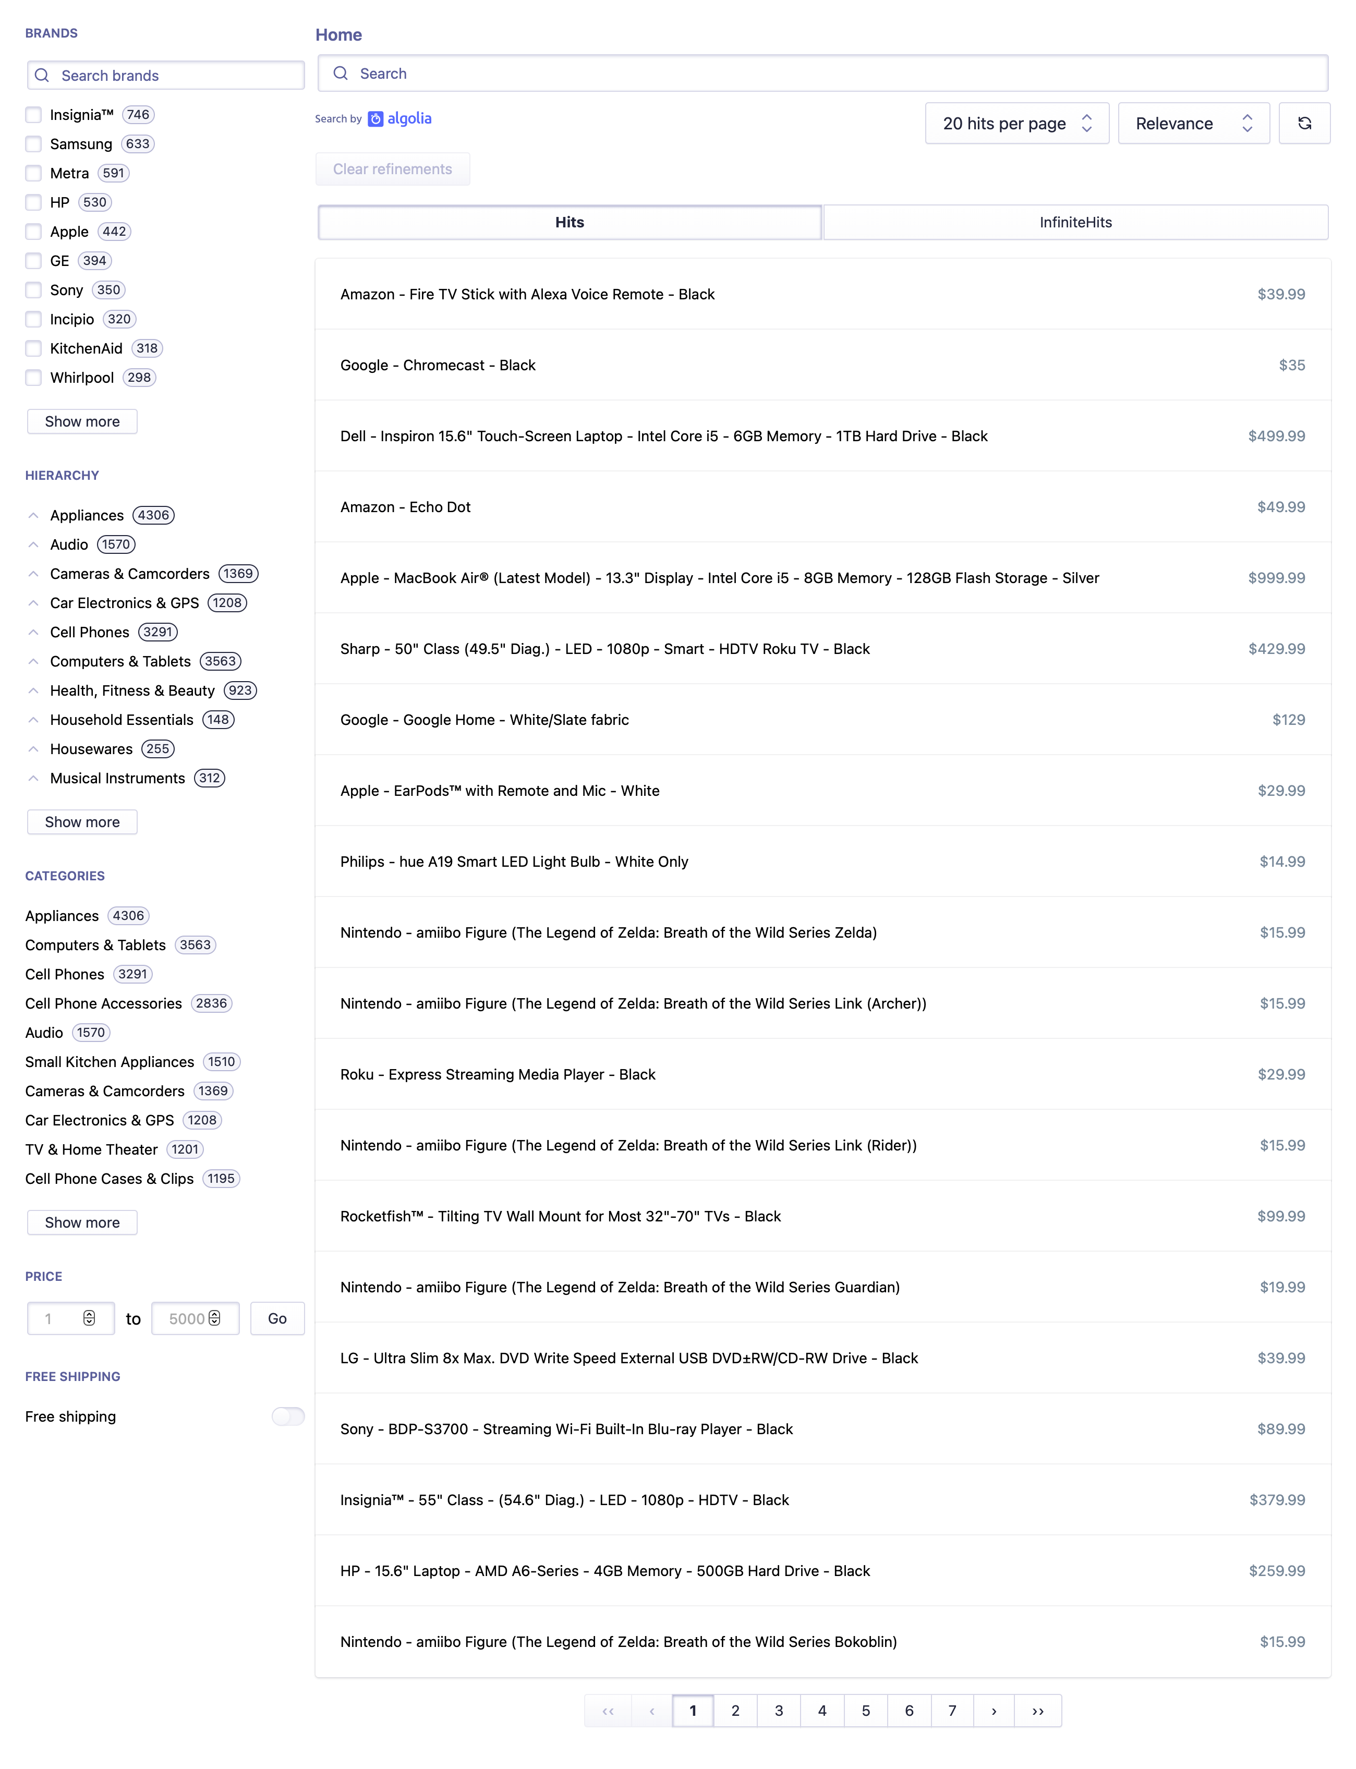Check the Apple brand checkbox
1356x1769 pixels.
[x=33, y=232]
